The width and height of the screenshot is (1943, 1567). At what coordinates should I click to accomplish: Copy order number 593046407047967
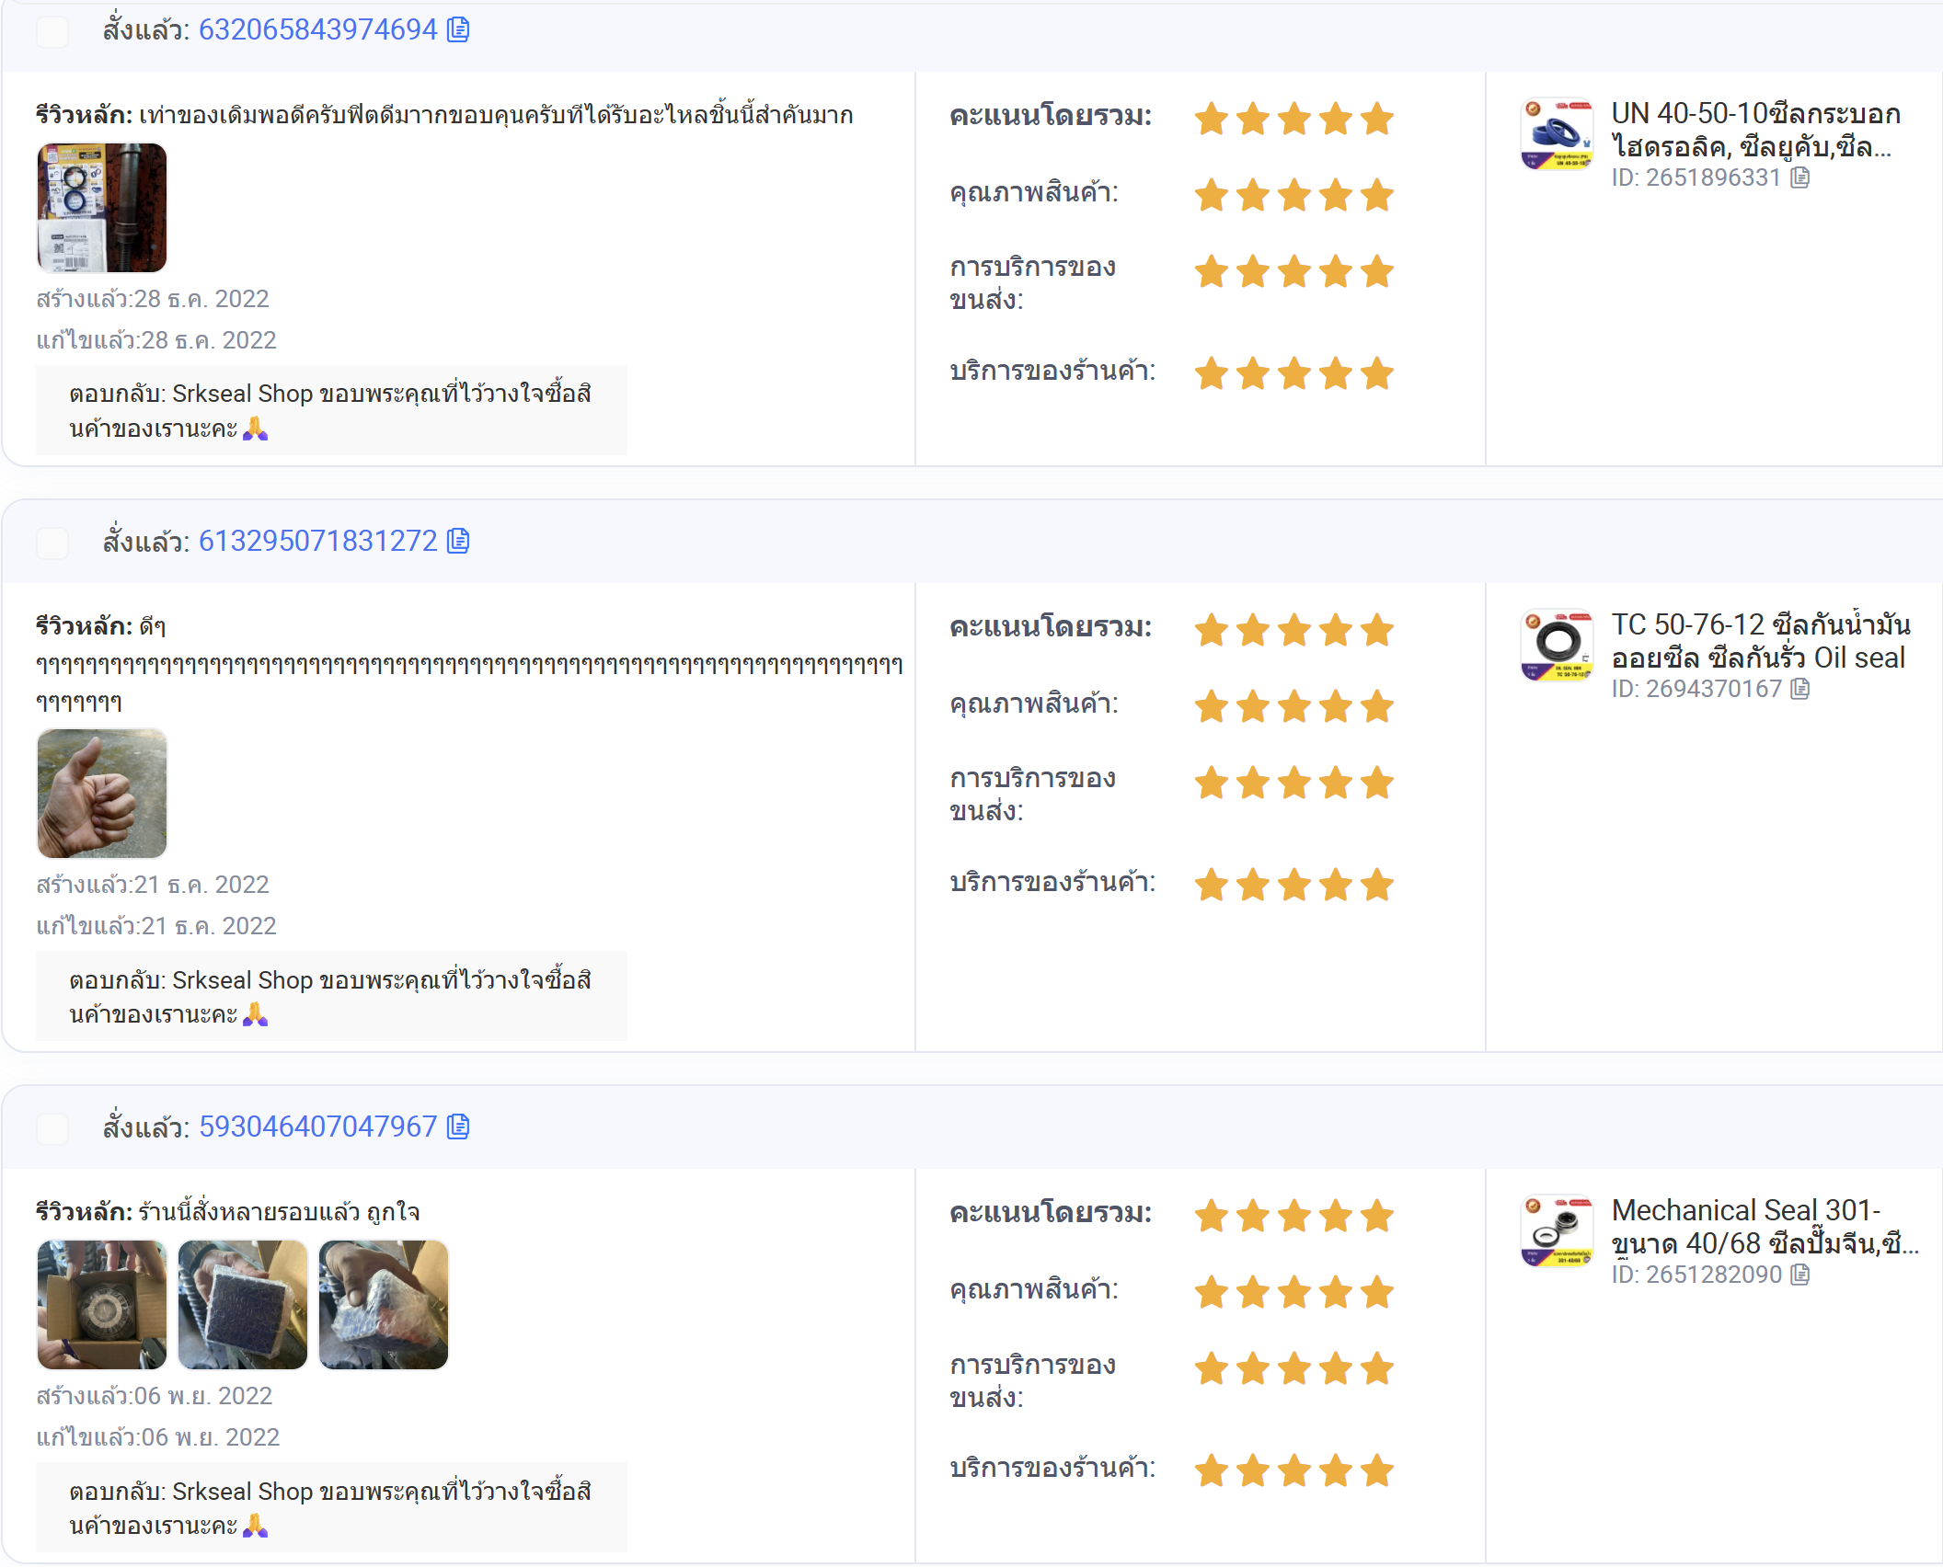[x=458, y=1127]
